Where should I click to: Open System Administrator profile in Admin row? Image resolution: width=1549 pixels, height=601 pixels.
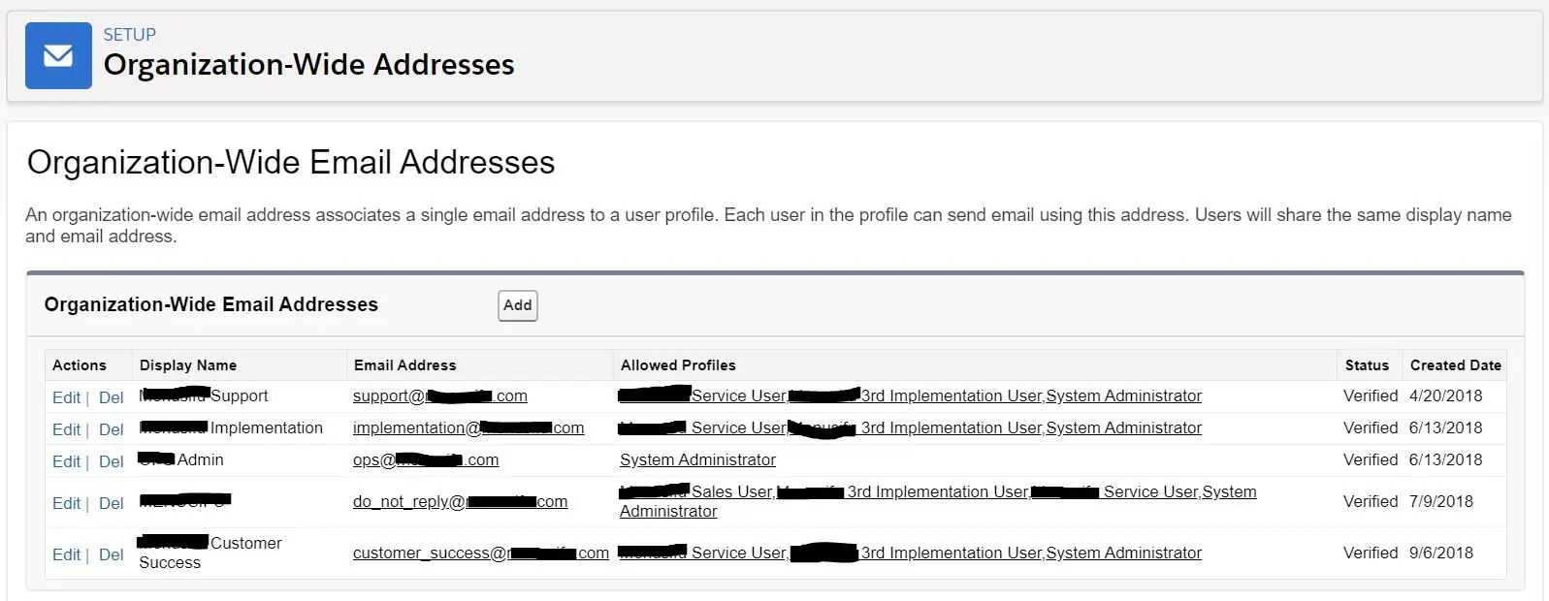click(697, 459)
